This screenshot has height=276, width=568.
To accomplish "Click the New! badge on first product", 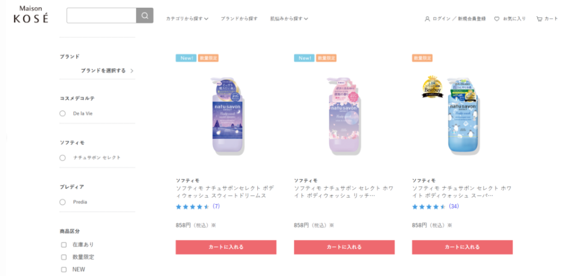I will [186, 58].
